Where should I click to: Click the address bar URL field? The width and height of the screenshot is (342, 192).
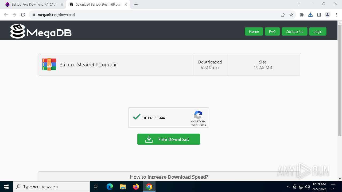click(158, 15)
